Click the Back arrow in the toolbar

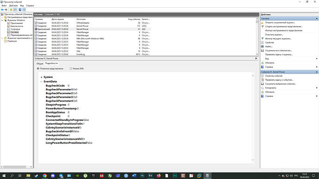tap(2, 10)
